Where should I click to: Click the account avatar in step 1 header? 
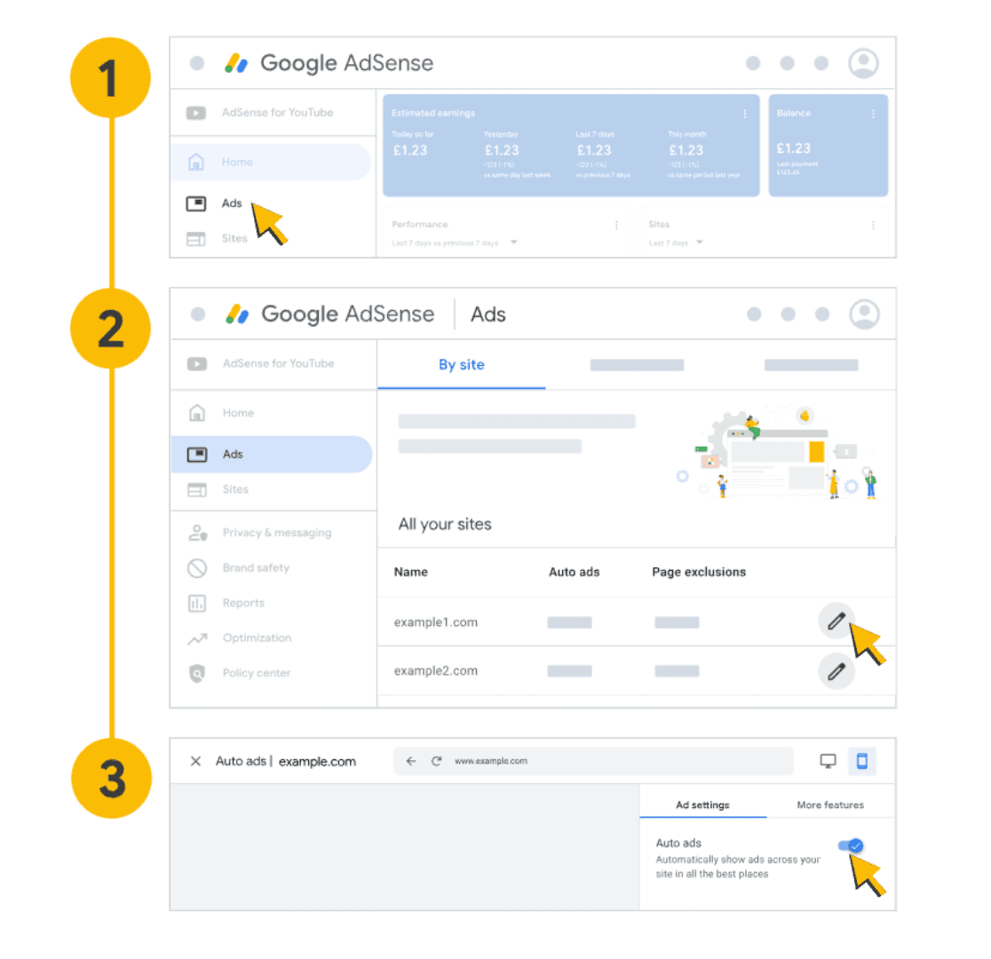(x=863, y=63)
